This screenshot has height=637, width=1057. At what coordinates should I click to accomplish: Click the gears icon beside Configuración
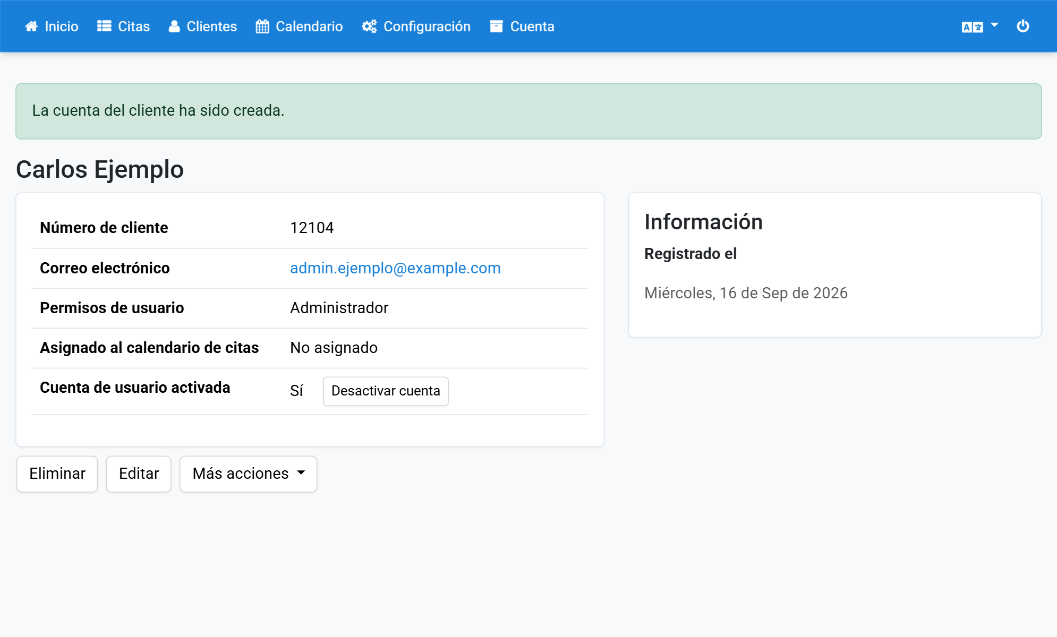pyautogui.click(x=369, y=27)
